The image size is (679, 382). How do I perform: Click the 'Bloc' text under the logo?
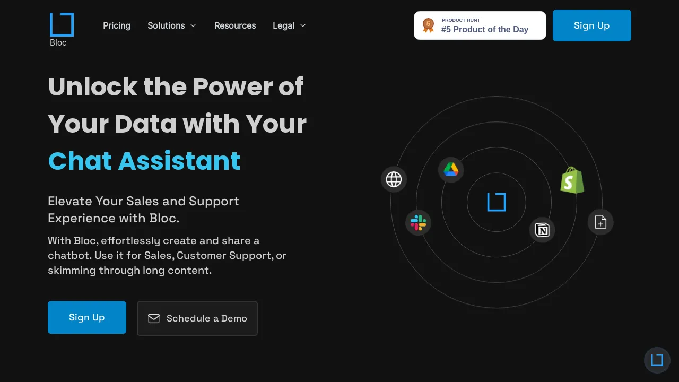[x=58, y=42]
